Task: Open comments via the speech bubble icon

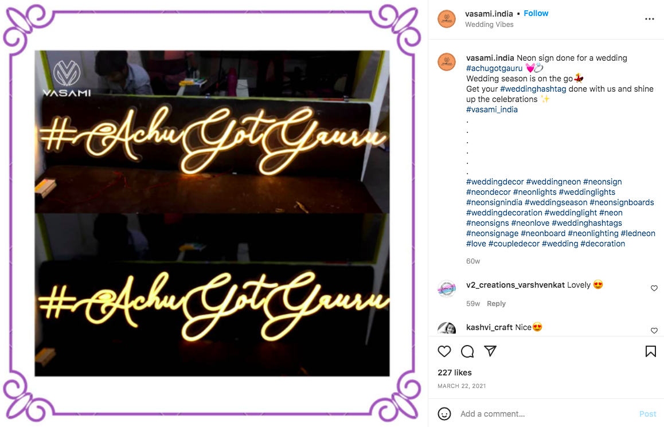Action: coord(467,351)
